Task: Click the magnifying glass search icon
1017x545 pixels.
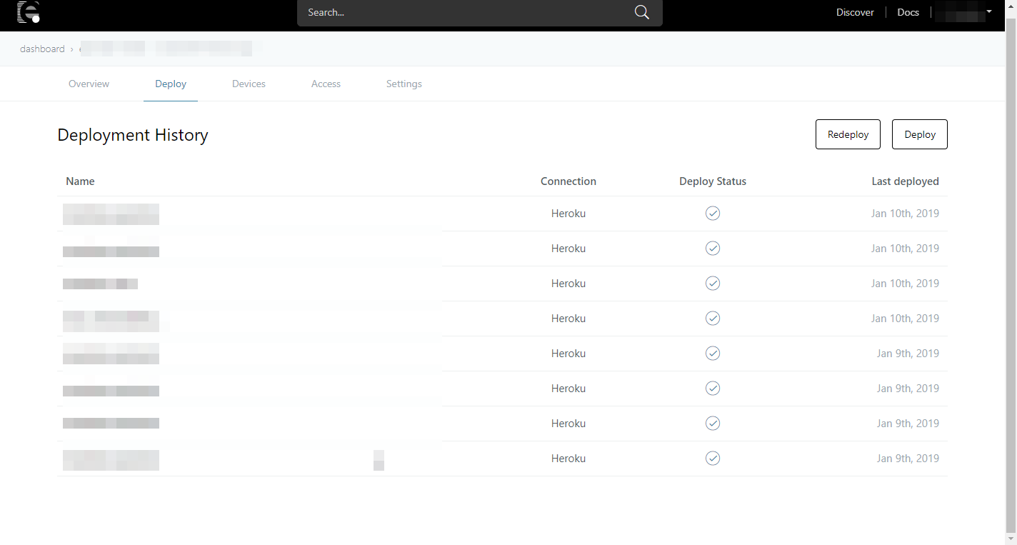Action: [x=641, y=12]
